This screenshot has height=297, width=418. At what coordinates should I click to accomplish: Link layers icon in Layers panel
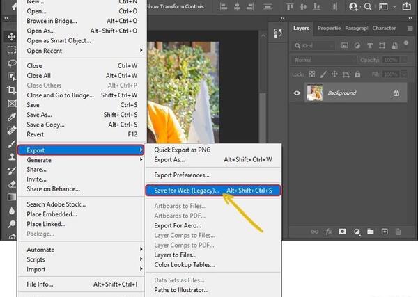(315, 232)
